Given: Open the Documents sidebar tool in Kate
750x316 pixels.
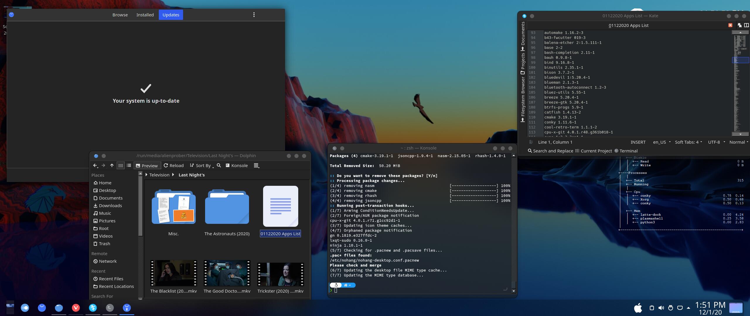Looking at the screenshot, I should tap(524, 35).
